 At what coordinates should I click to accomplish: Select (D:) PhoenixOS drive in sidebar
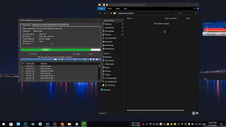111,81
